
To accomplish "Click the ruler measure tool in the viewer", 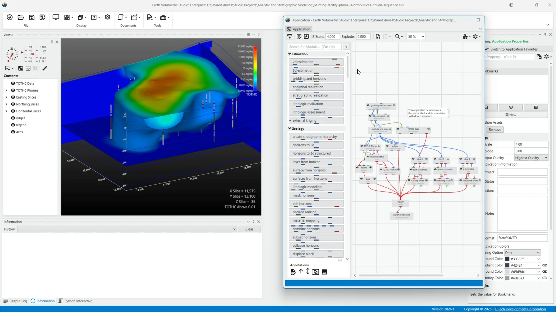I will pyautogui.click(x=45, y=68).
